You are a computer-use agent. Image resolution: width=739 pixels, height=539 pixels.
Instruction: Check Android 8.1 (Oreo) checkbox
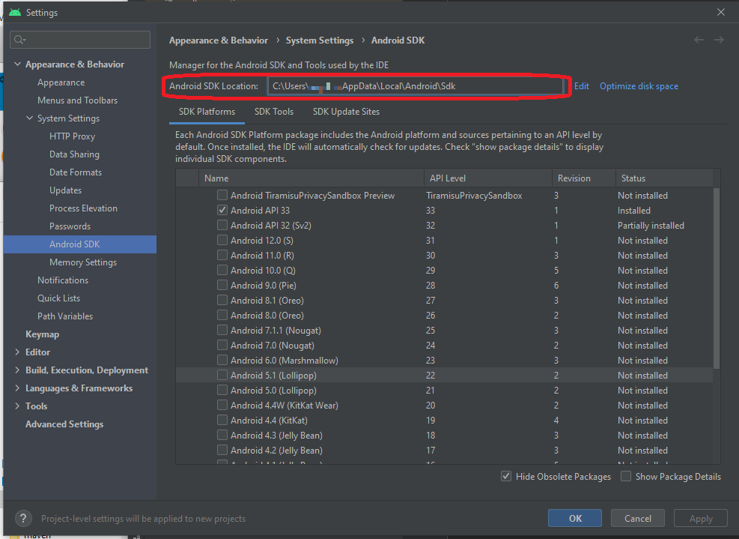[x=222, y=300]
